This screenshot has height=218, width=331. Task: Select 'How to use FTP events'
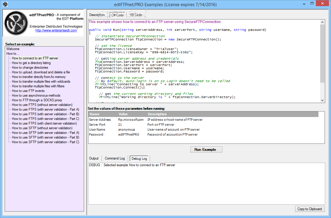28,91
